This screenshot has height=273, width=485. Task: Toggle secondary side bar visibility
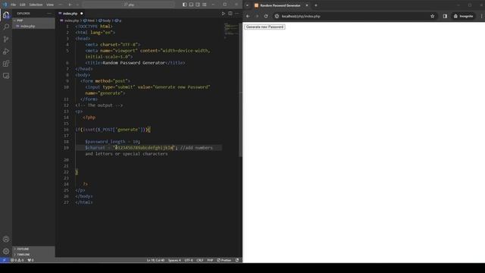[198, 5]
